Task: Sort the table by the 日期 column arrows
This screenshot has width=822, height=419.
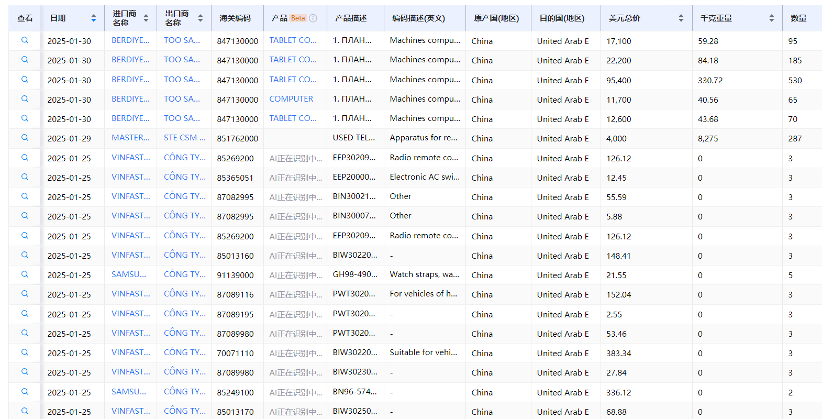Action: (94, 18)
